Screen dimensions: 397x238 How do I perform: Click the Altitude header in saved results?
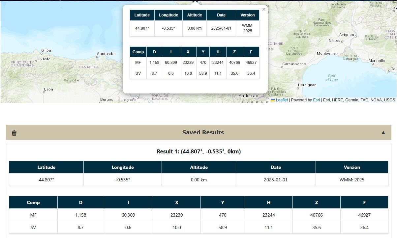[x=199, y=167]
